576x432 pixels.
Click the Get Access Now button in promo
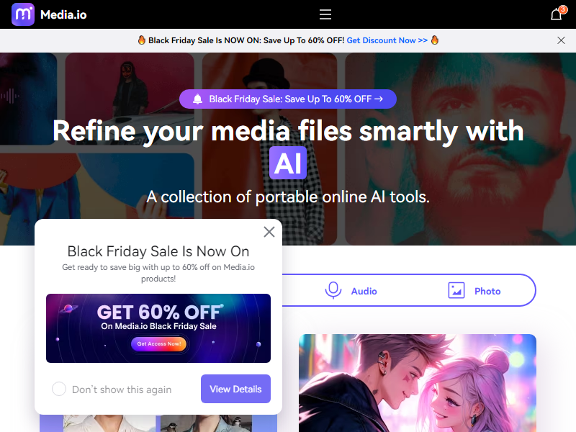tap(158, 344)
